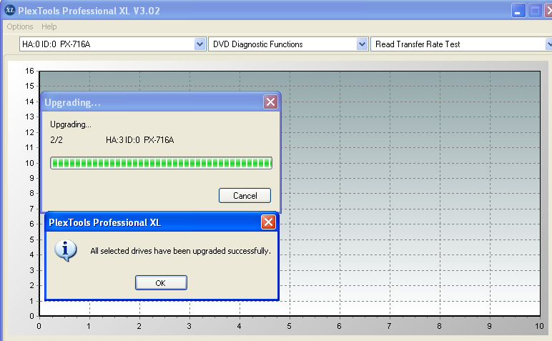Viewport: 552px width, 341px height.
Task: Open the Read Transfer Rate Test combo box
Action: coord(461,44)
